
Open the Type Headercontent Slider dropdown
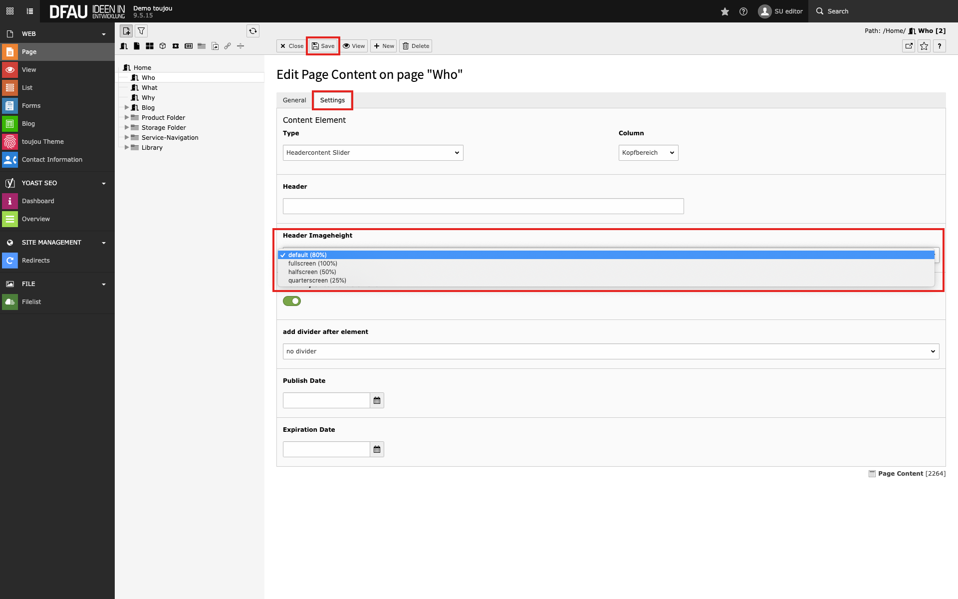(373, 153)
